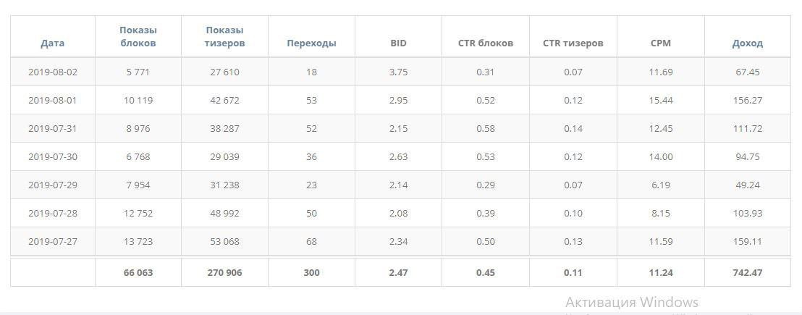Image resolution: width=802 pixels, height=315 pixels.
Task: Click the CPM column header
Action: pos(661,43)
